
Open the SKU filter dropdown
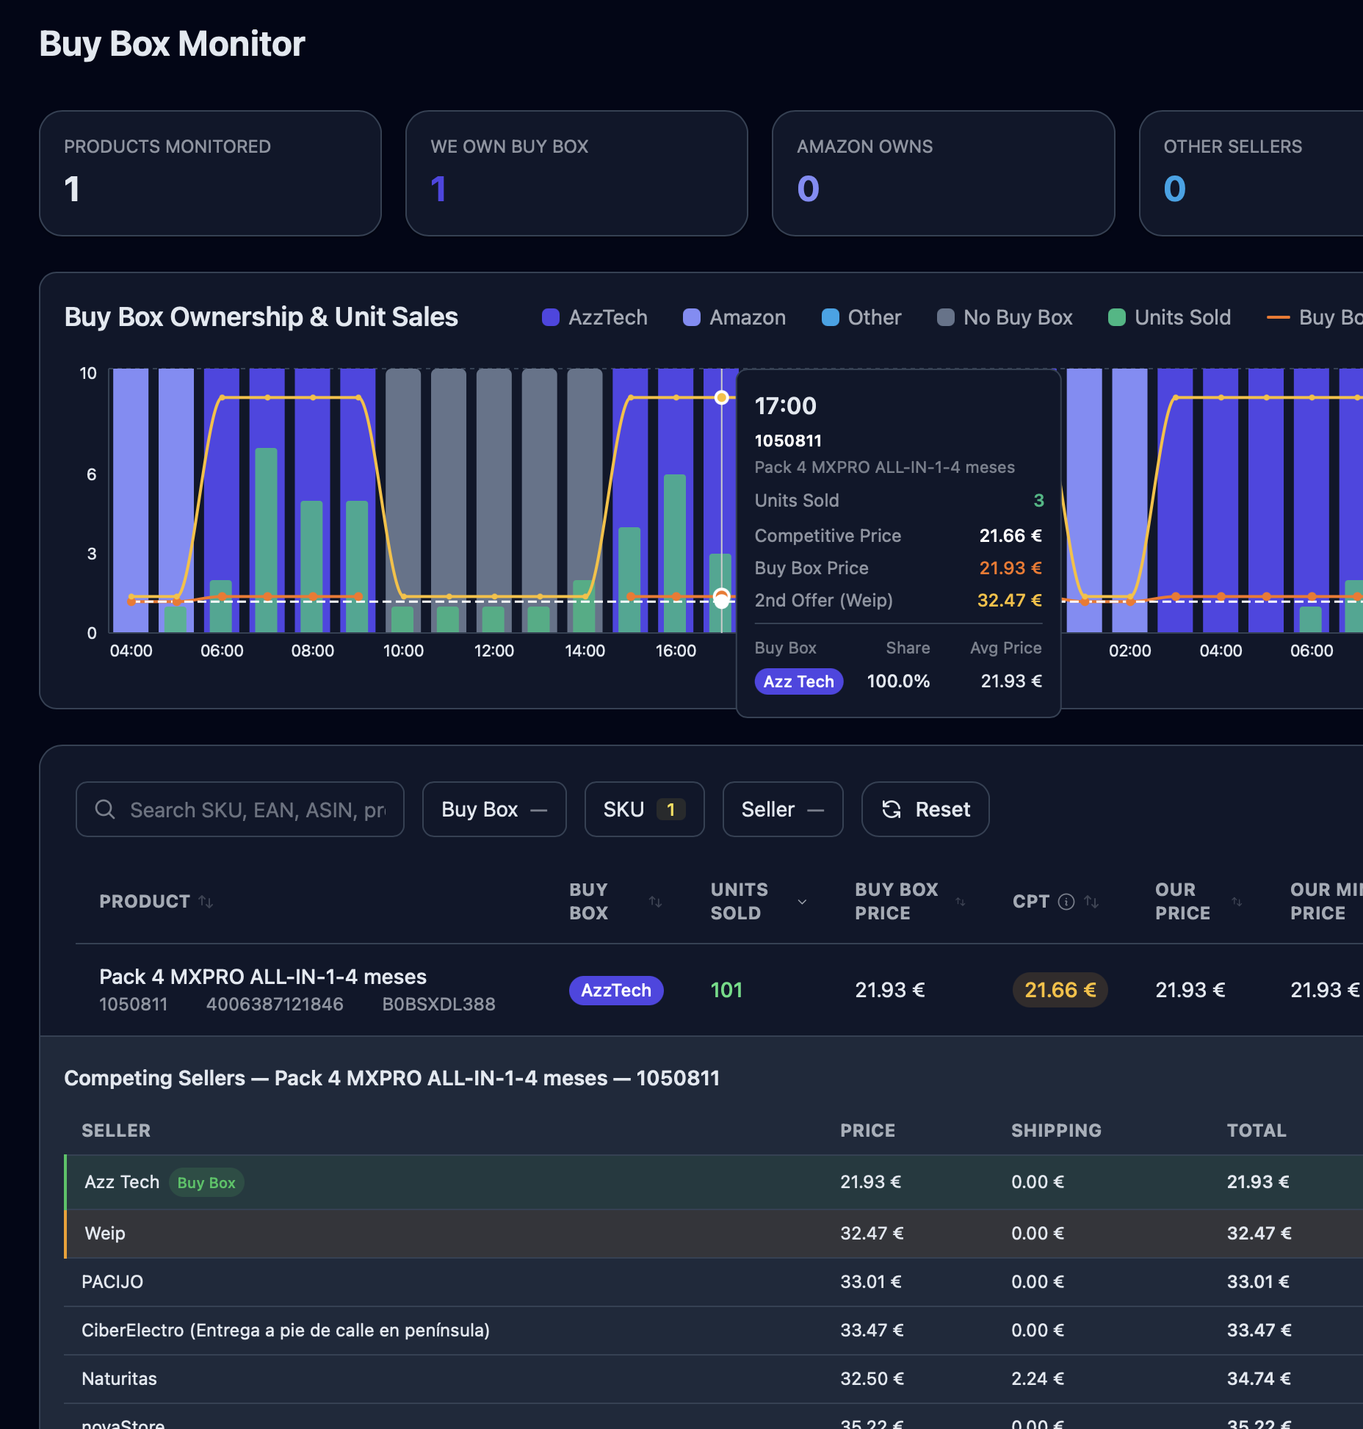(644, 809)
